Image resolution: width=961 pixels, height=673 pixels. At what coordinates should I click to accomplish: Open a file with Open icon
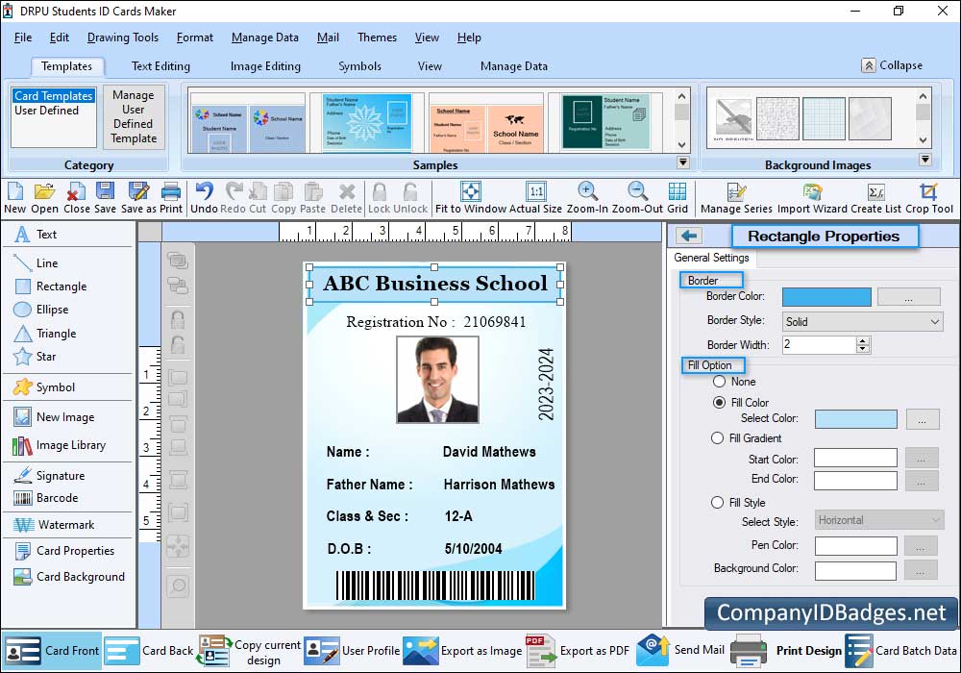(44, 197)
